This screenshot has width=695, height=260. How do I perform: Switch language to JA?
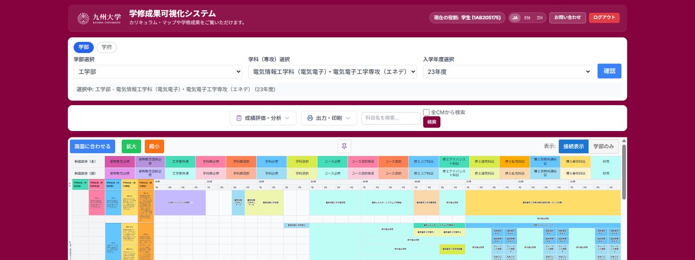(x=515, y=18)
